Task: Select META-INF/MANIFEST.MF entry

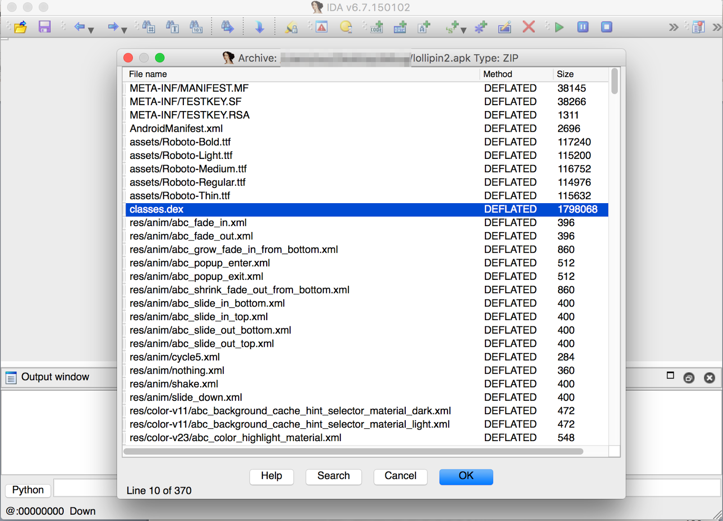Action: click(x=367, y=88)
